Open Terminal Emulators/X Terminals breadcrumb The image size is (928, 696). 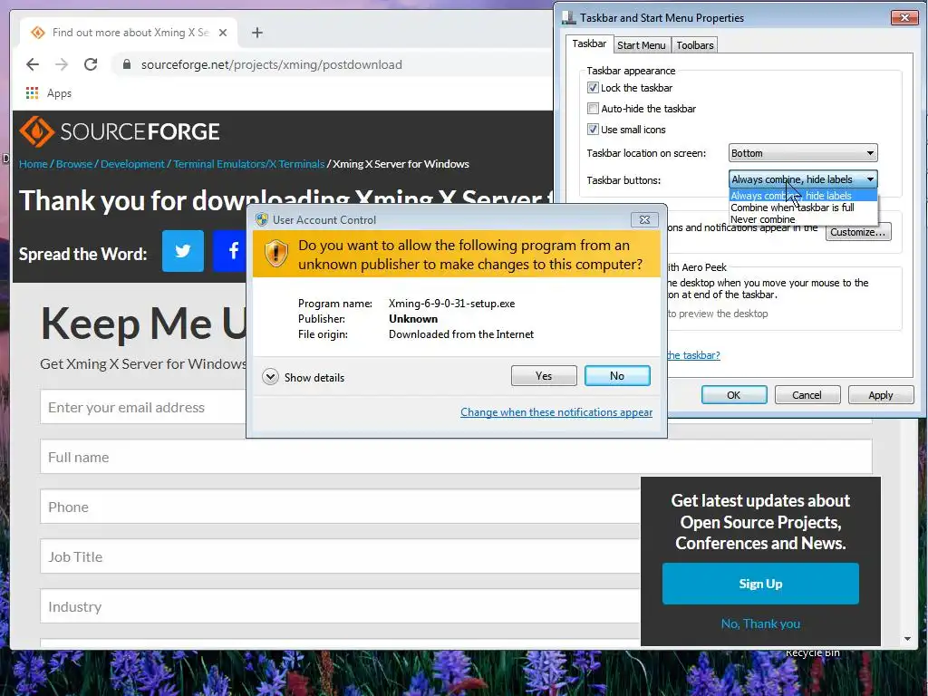[x=248, y=164]
